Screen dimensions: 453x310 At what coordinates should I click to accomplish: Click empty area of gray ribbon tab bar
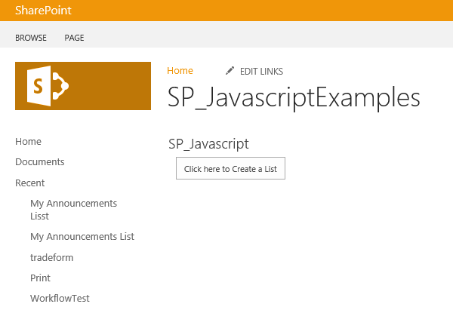[x=264, y=38]
